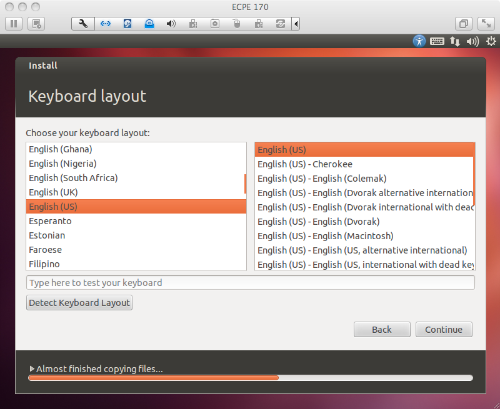Open the session gear menu in the top bar
This screenshot has height=409, width=500.
(x=491, y=41)
